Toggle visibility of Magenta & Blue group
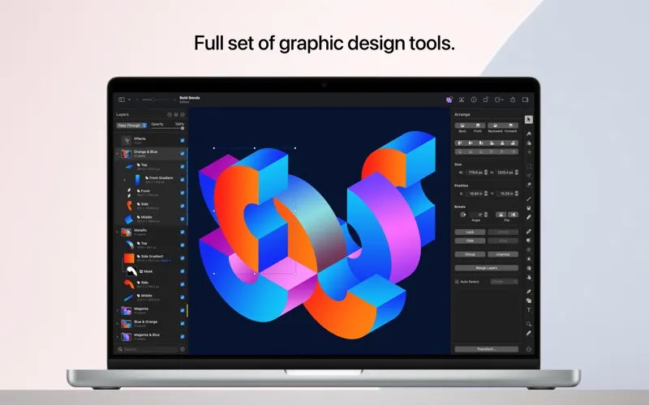This screenshot has height=405, width=649. tap(182, 337)
